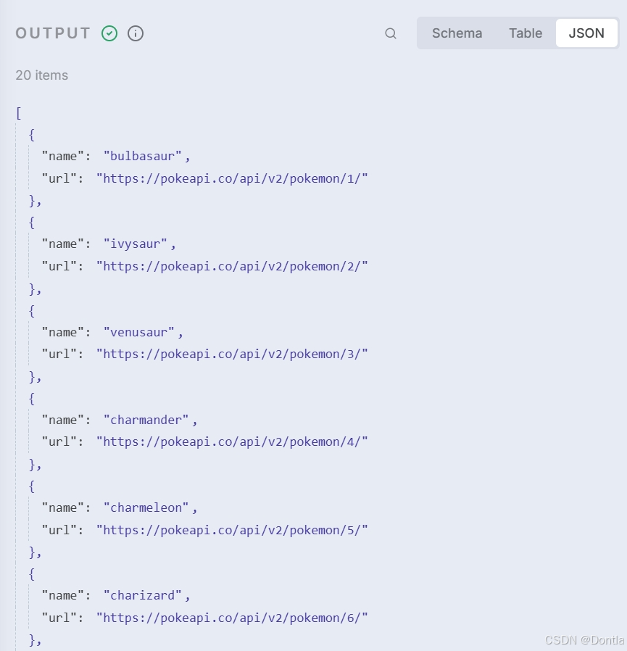Click the pokemon/4/ url value
627x651 pixels.
[232, 441]
